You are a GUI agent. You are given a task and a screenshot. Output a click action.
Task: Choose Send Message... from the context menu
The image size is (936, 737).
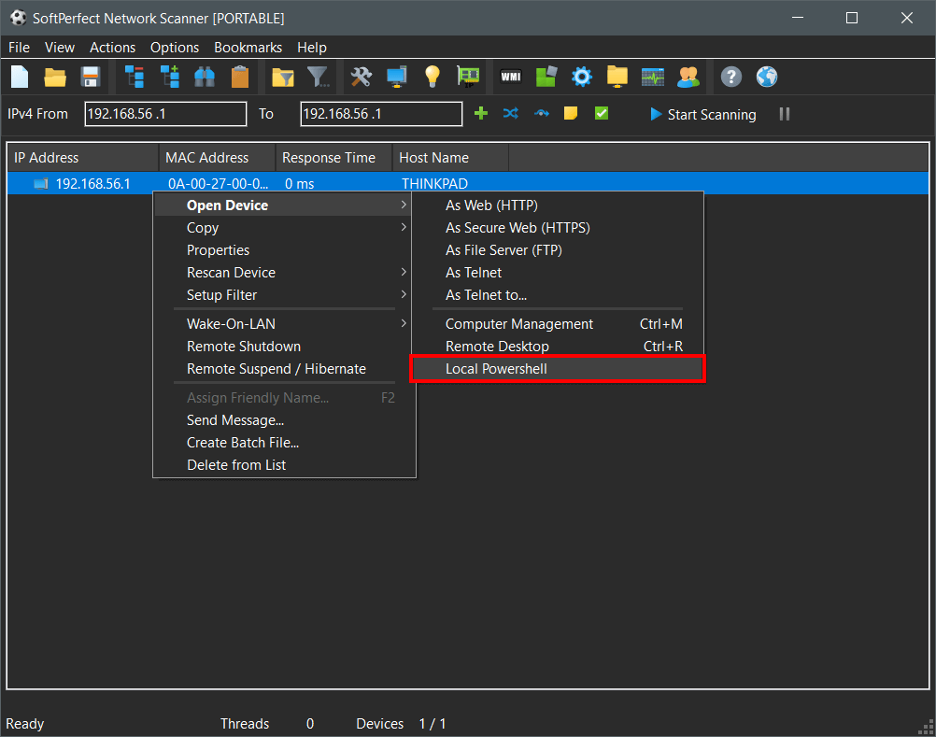pyautogui.click(x=284, y=420)
